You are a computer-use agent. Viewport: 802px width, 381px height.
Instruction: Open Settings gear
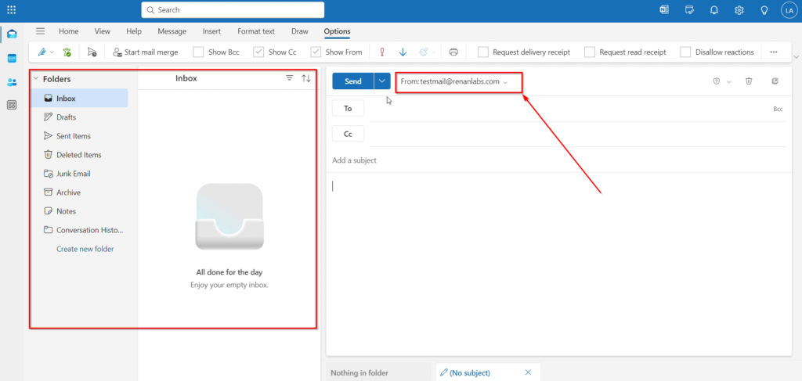pos(739,9)
